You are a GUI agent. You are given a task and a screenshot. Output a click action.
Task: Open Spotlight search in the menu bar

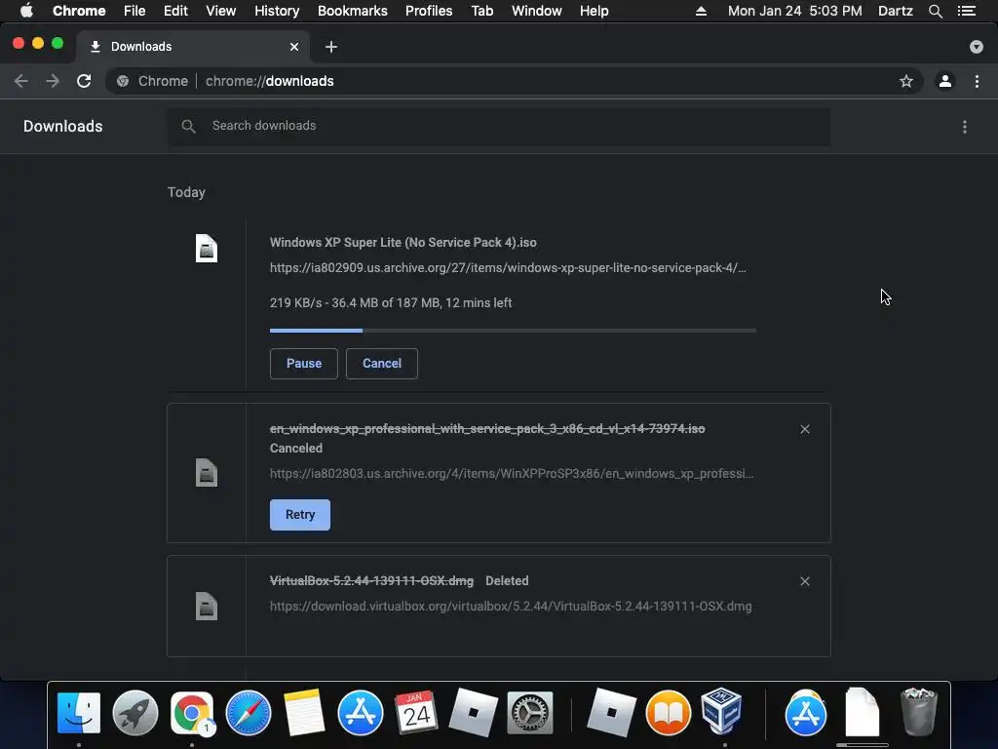(x=935, y=11)
